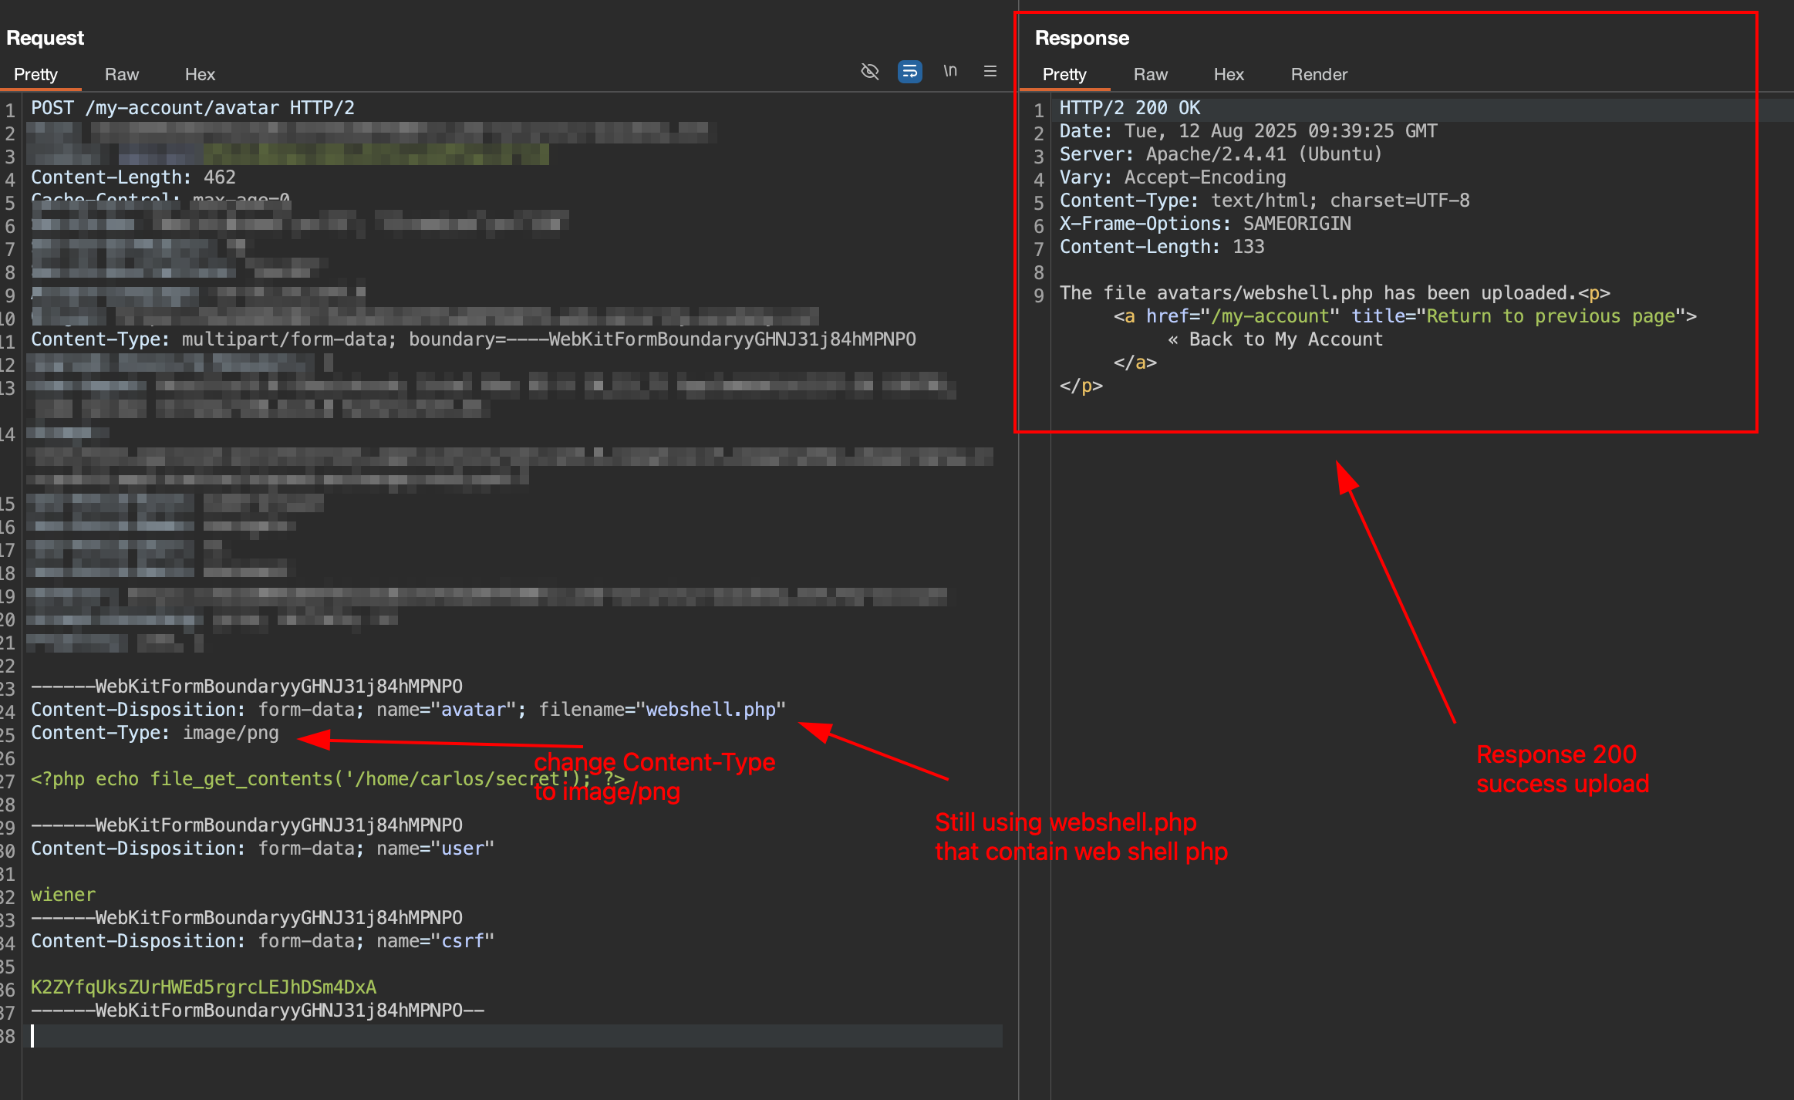Viewport: 1794px width, 1100px height.
Task: Click the php file_get_contents payload line
Action: pyautogui.click(x=328, y=779)
